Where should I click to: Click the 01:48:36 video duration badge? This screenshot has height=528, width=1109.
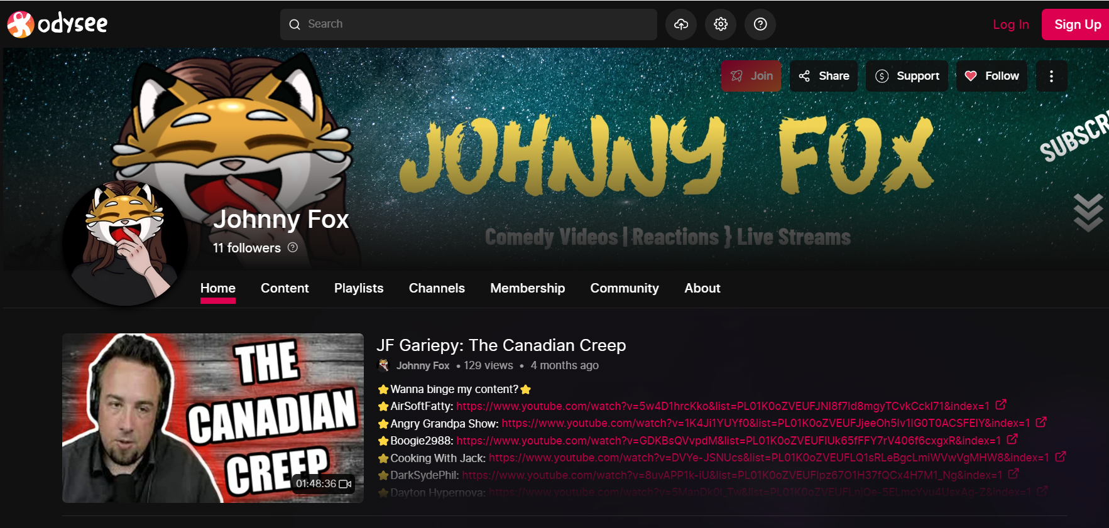[x=324, y=484]
